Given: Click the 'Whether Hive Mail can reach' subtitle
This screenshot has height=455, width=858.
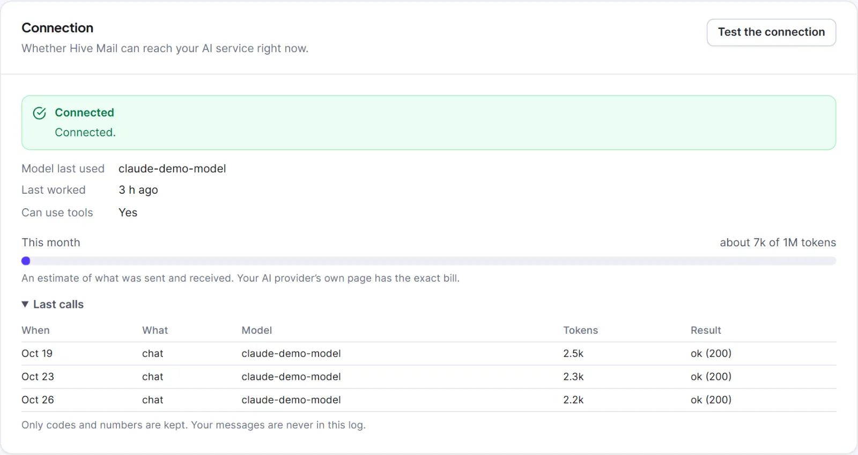Looking at the screenshot, I should [165, 48].
